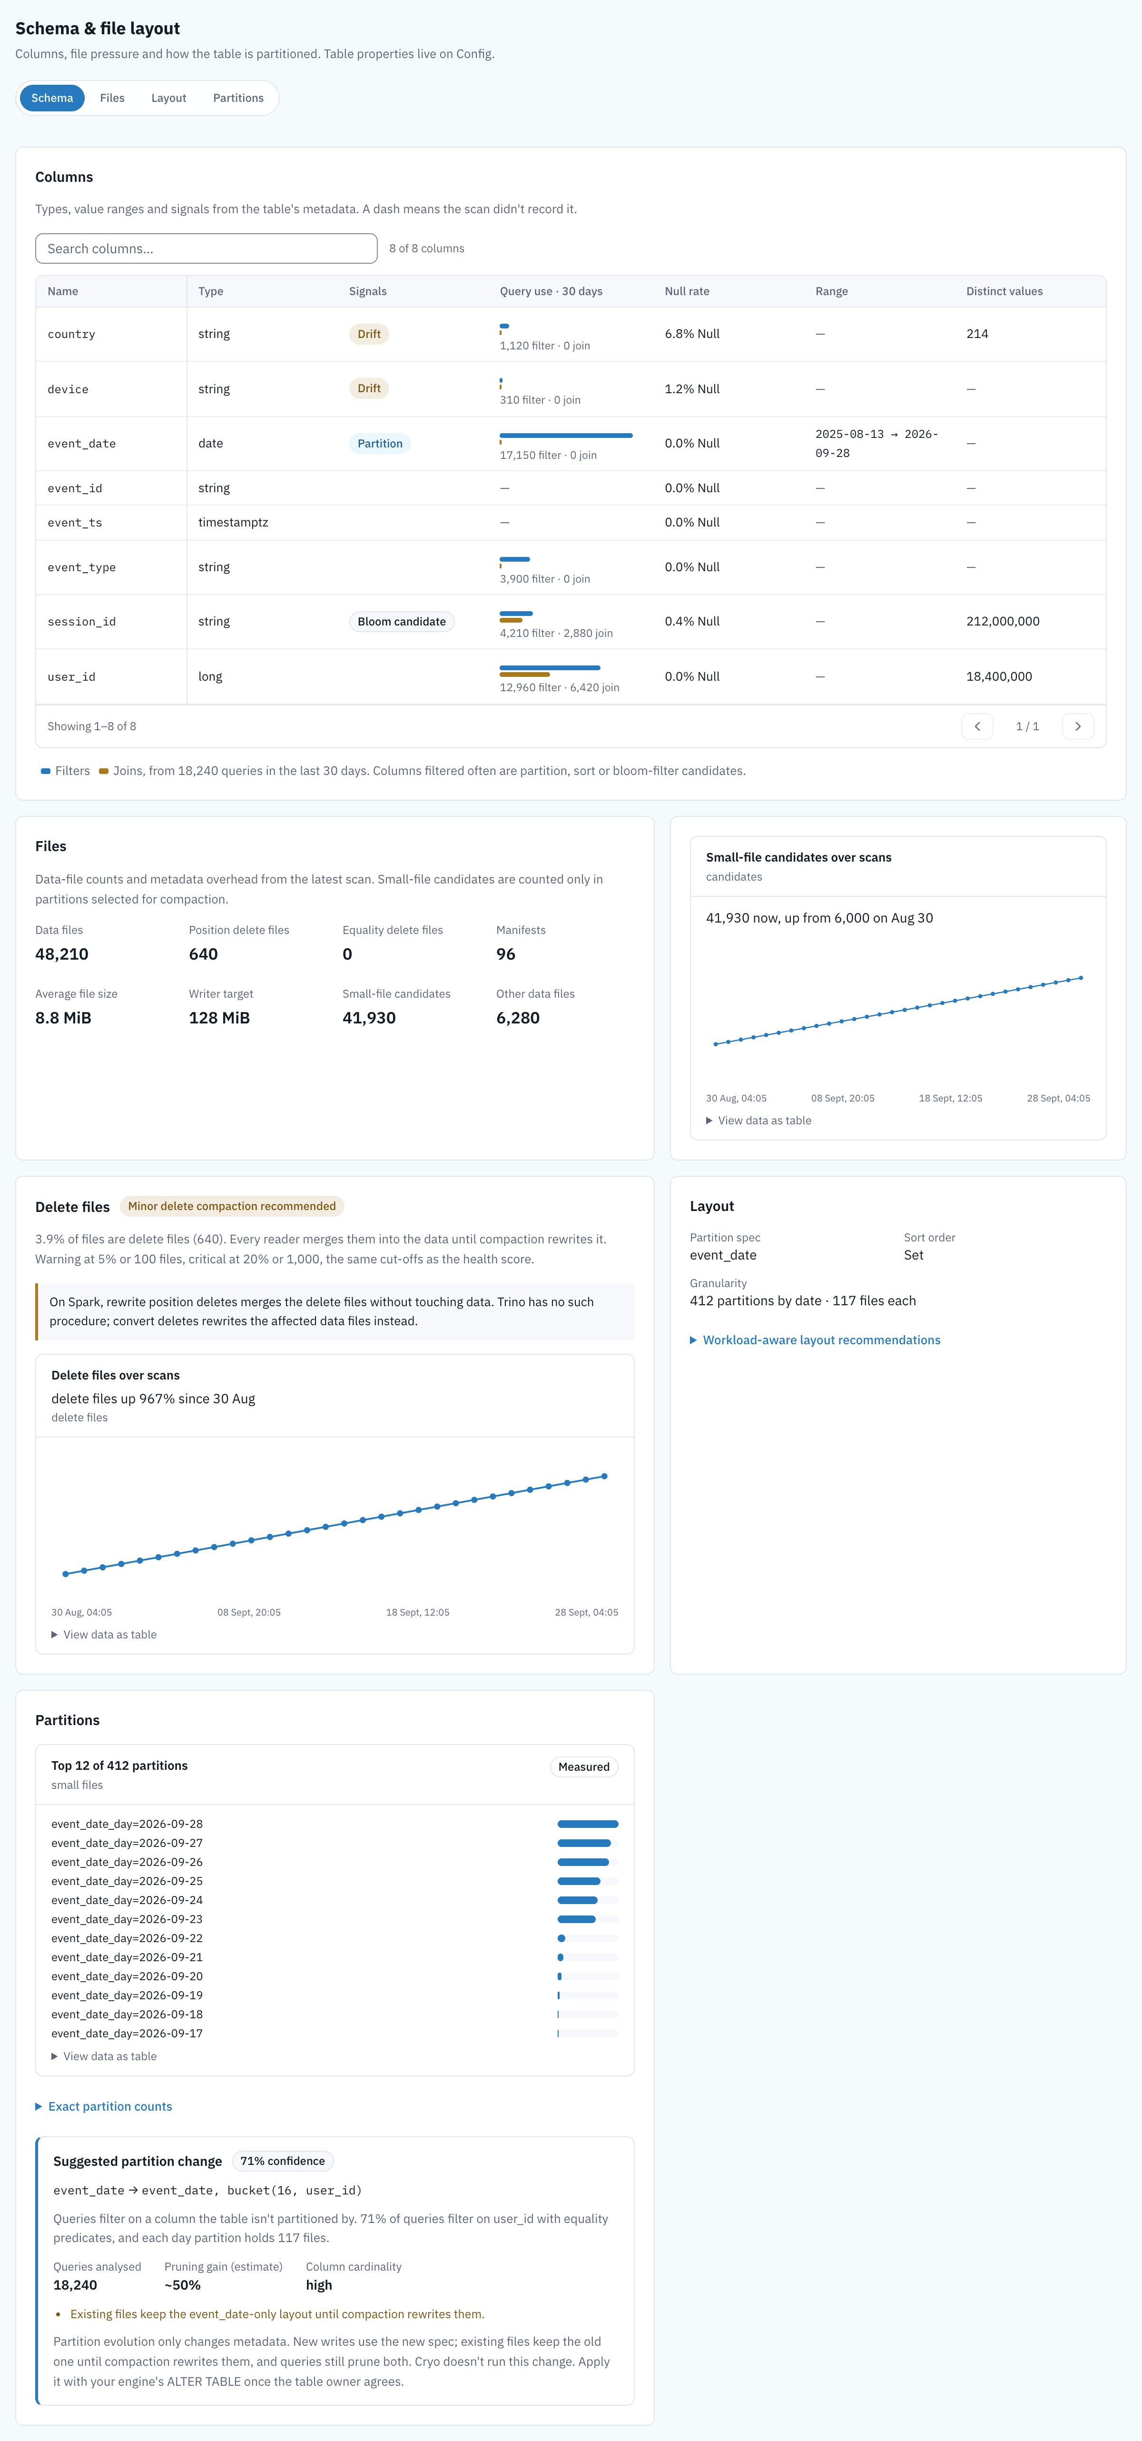Click the event_date_day=2026-09-28 partition bar
This screenshot has height=2441, width=1142.
pyautogui.click(x=588, y=1824)
